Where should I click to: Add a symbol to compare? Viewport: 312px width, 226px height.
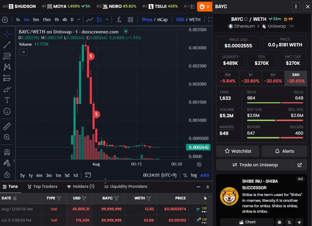pyautogui.click(x=5, y=19)
